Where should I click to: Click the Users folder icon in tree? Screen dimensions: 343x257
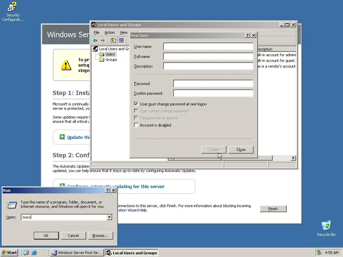[101, 54]
